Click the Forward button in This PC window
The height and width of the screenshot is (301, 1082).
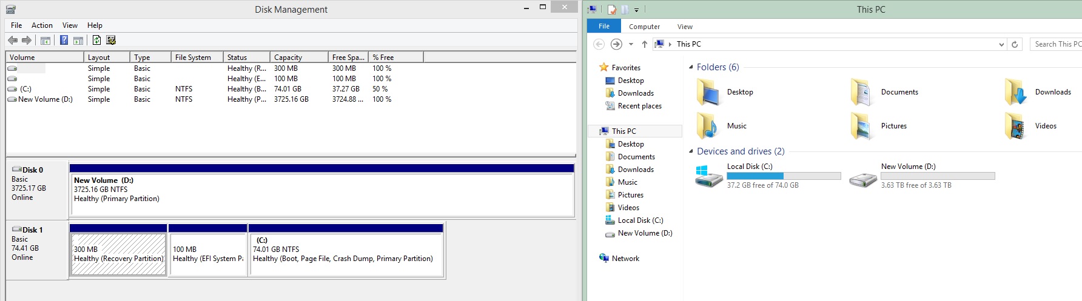click(x=616, y=44)
